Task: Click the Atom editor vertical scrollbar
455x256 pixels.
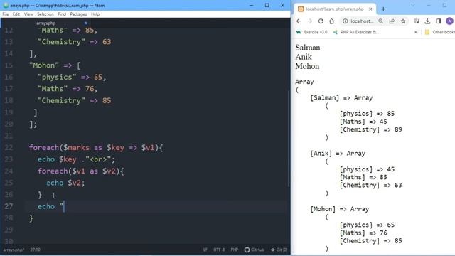Action: [289, 139]
